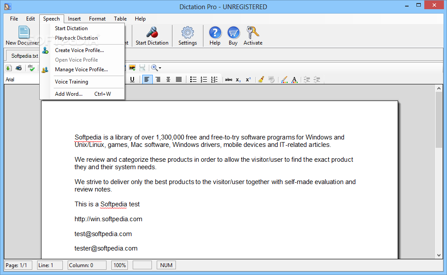447x275 pixels.
Task: Select Create Voice Profile... menu entry
Action: [x=82, y=50]
